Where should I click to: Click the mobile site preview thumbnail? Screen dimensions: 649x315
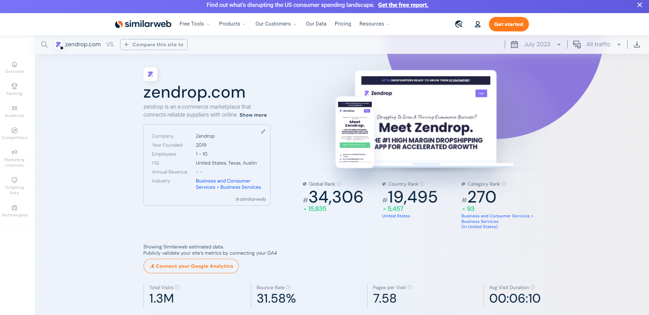(x=355, y=132)
